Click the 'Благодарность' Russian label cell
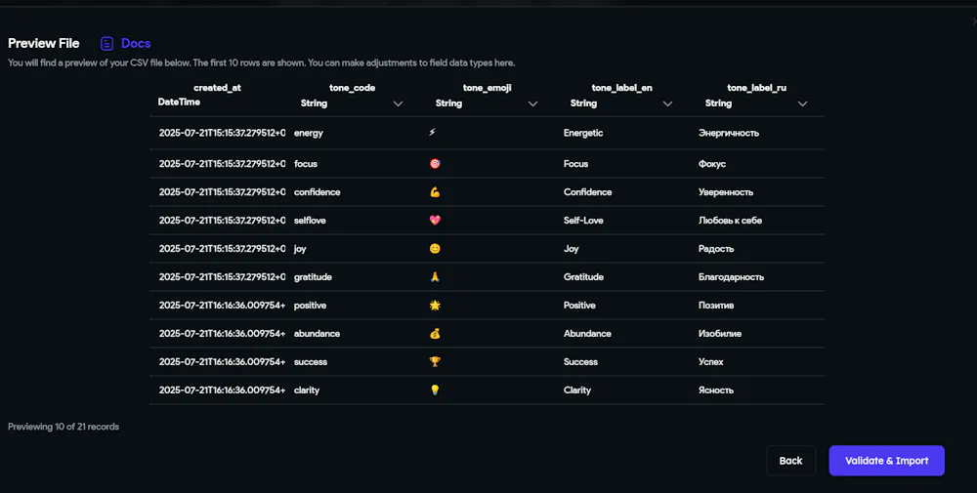Viewport: 977px width, 493px height. pyautogui.click(x=731, y=277)
